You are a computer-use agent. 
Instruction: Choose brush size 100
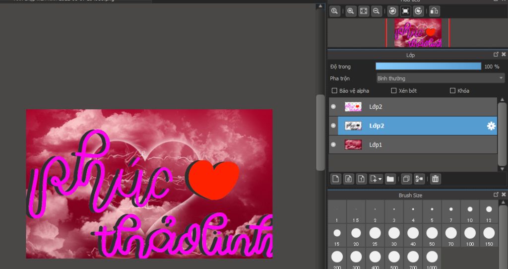(x=470, y=236)
